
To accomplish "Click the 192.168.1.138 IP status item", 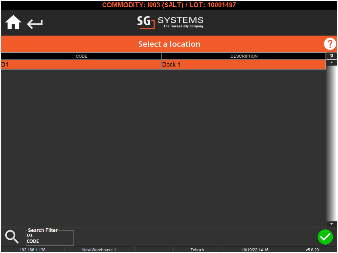I will point(33,250).
